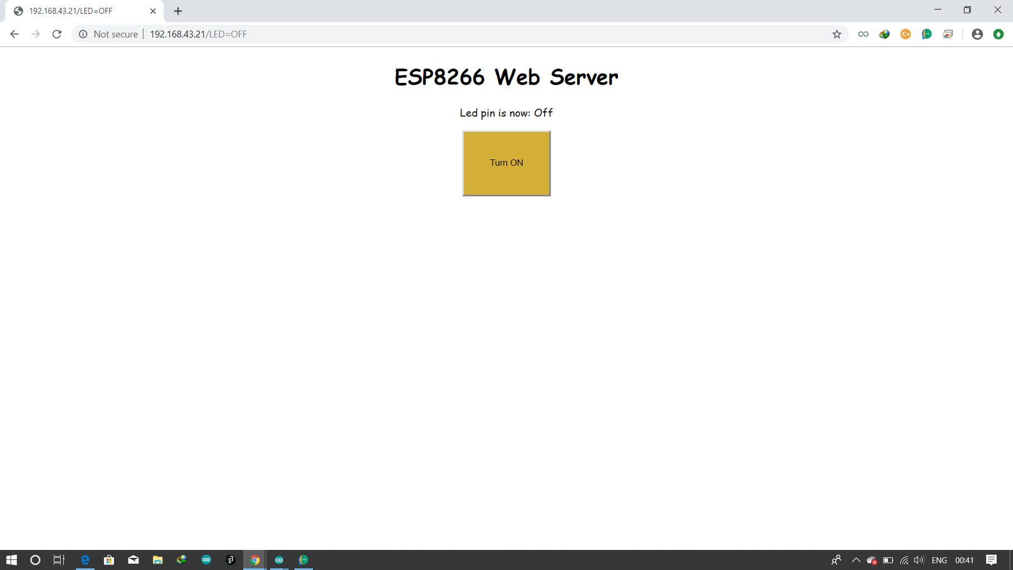
Task: Adjust system volume from the tray
Action: pos(917,560)
